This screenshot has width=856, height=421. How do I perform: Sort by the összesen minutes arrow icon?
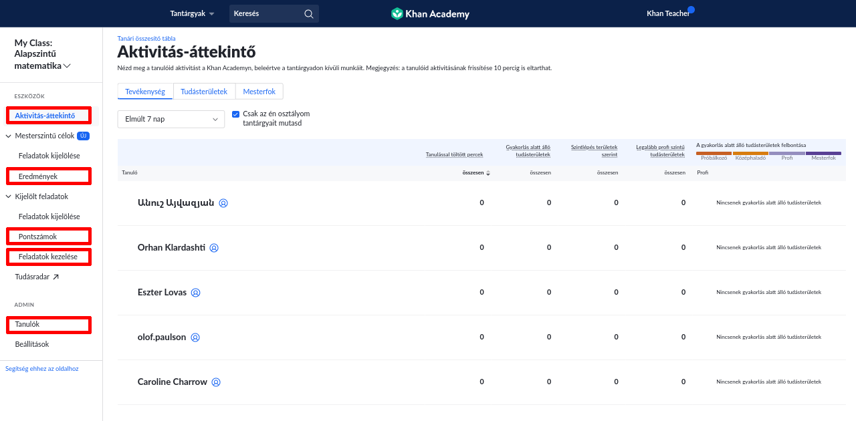pos(488,173)
